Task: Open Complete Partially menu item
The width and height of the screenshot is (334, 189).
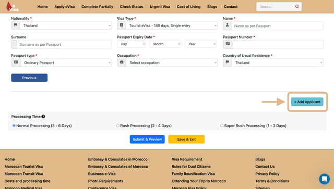Action: (98, 7)
